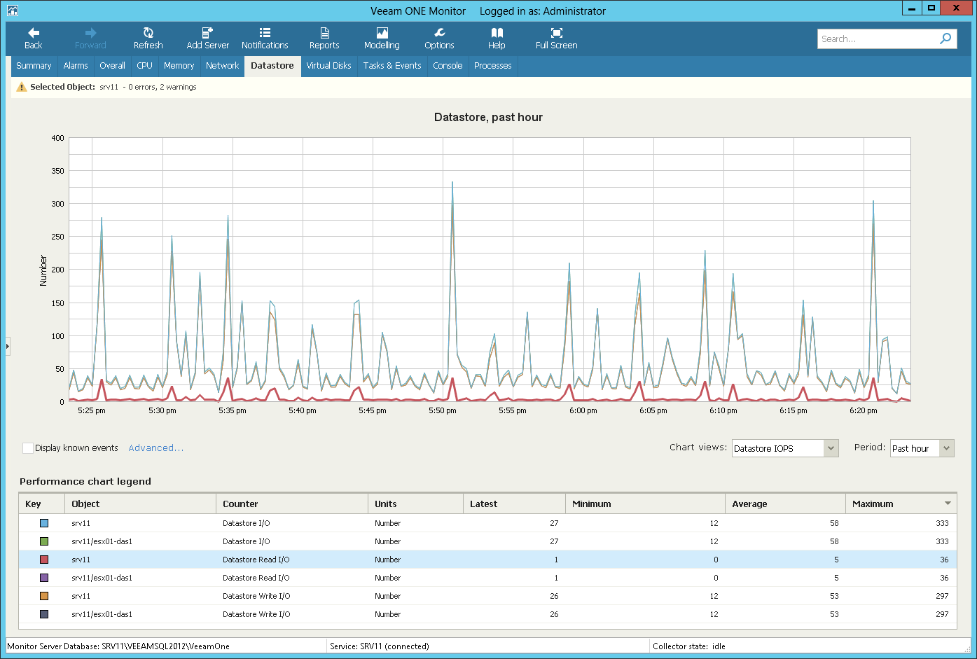The width and height of the screenshot is (977, 659).
Task: Click the purple esx01-das1 Read I/O swatch
Action: (44, 578)
